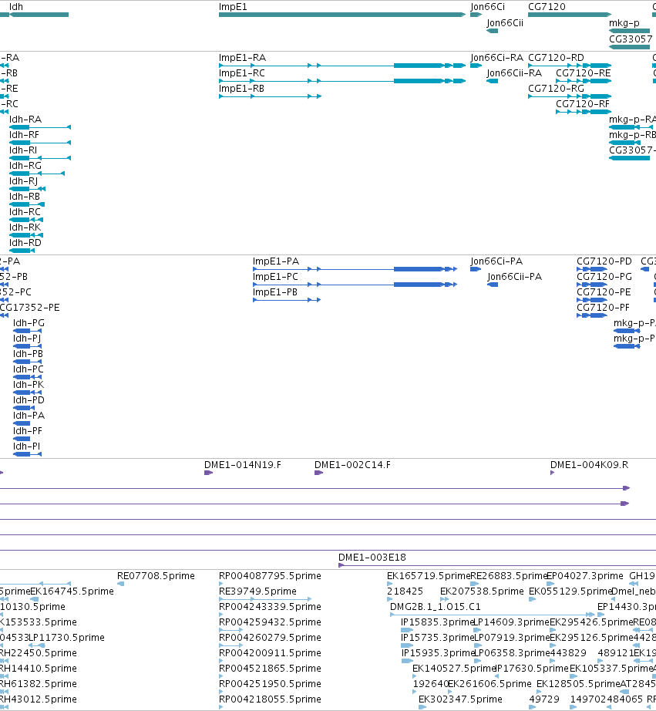This screenshot has width=656, height=711.
Task: Click protein ldh-PI label
Action: (x=27, y=446)
